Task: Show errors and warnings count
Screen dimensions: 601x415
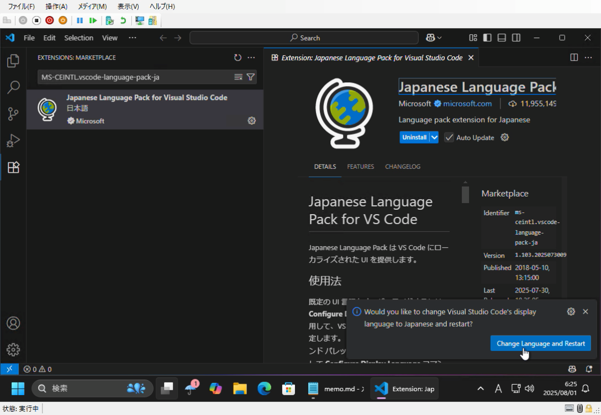Action: pyautogui.click(x=38, y=369)
